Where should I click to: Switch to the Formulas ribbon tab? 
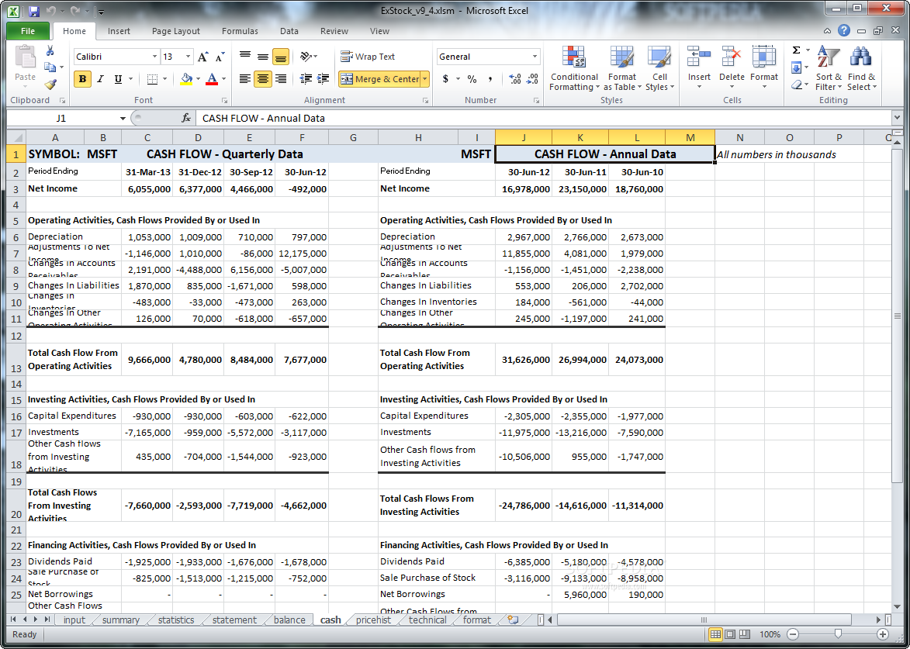pos(240,31)
